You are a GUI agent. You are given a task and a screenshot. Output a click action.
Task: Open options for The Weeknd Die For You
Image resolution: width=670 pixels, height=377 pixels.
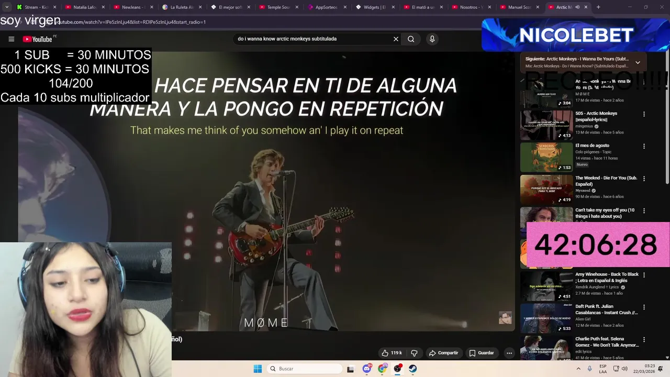[x=644, y=179]
